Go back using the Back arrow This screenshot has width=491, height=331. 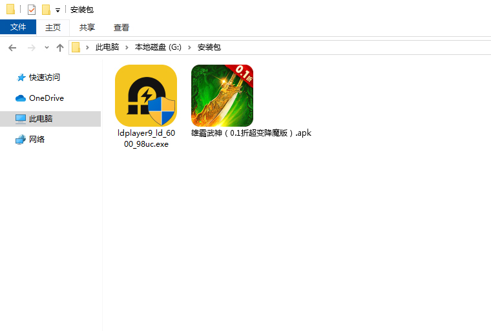(x=12, y=47)
